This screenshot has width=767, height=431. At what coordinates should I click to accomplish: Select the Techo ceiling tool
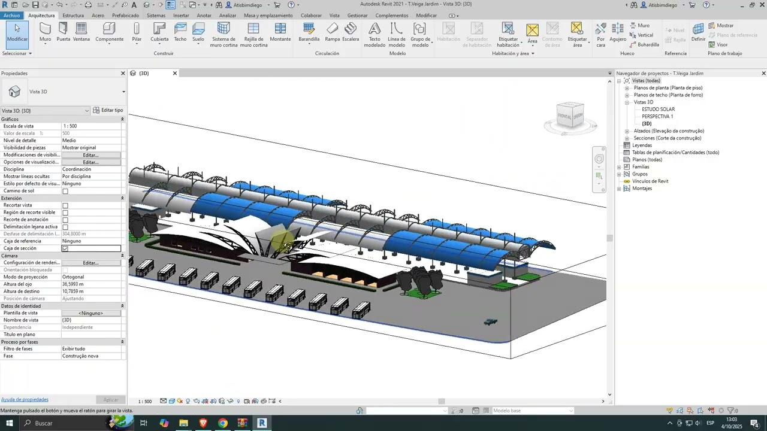180,32
